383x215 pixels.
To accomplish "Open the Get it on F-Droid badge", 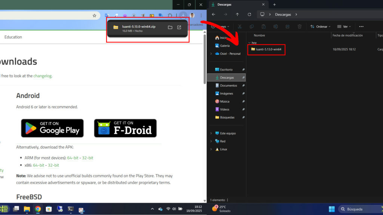I will click(x=125, y=128).
